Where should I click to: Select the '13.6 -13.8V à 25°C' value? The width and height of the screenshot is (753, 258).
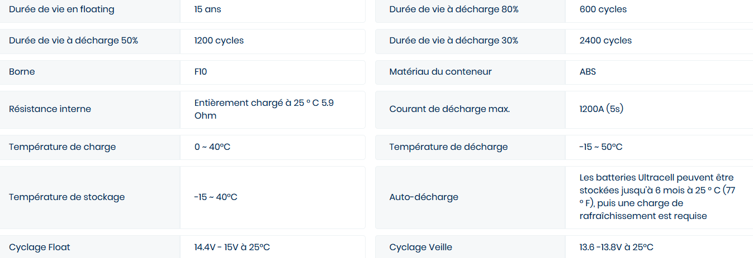617,247
